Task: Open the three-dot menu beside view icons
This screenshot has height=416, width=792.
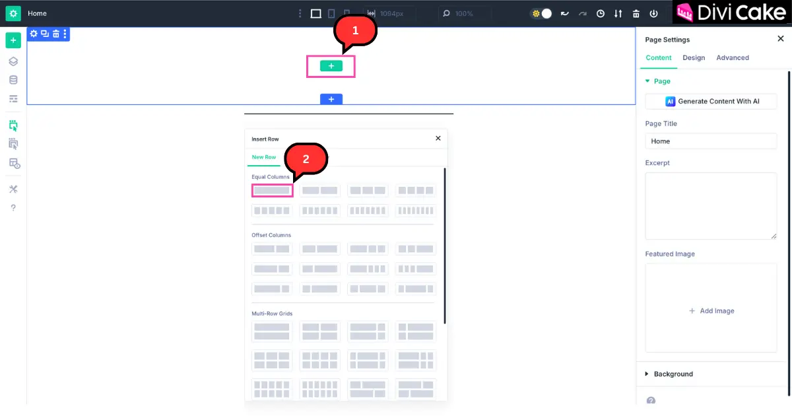Action: [300, 13]
